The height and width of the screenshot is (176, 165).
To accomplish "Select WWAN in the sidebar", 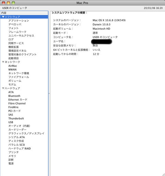I will coord(12,69).
